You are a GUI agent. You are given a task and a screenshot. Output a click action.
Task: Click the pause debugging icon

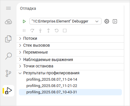24,31
